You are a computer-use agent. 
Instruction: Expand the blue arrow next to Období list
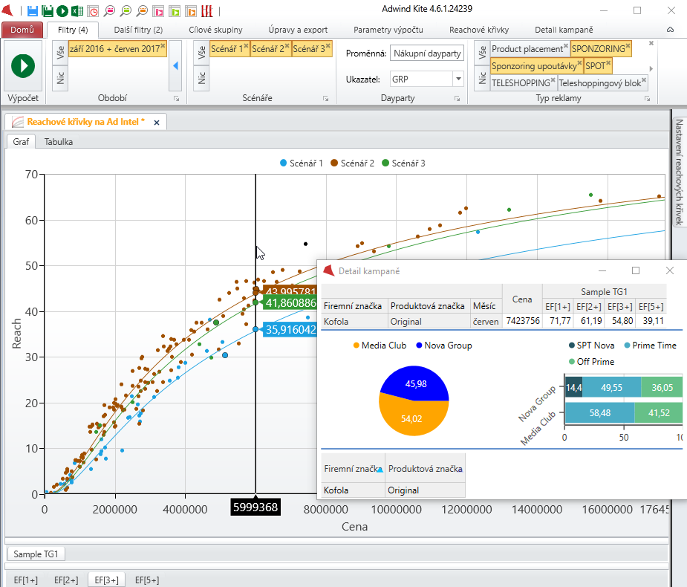click(176, 65)
